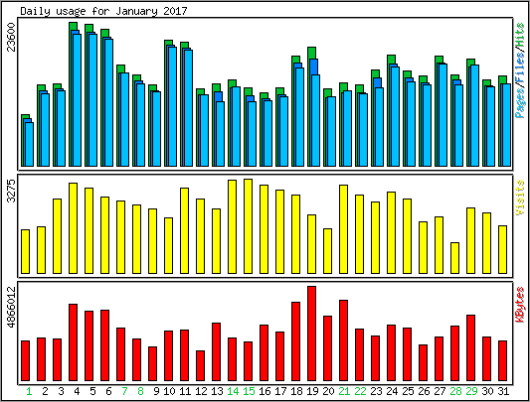Click the red KBytes bar for day 4
Viewport: 530px width, 402px height.
click(x=73, y=342)
